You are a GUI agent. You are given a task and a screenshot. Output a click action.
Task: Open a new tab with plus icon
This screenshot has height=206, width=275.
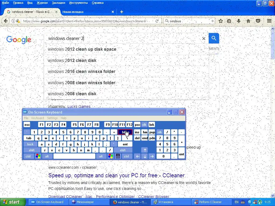122,12
